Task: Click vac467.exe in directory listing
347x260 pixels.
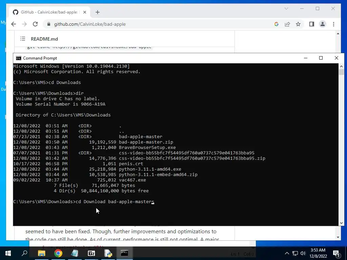Action: (132, 180)
